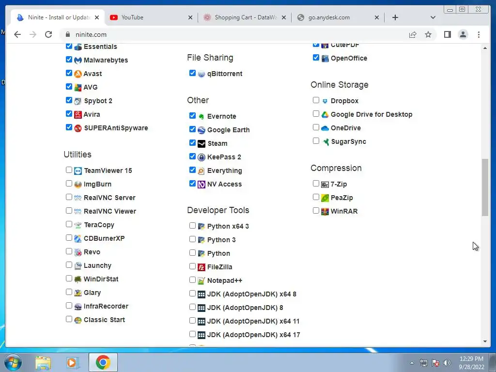Click the AVG logo icon
Image resolution: width=496 pixels, height=372 pixels.
coord(78,87)
